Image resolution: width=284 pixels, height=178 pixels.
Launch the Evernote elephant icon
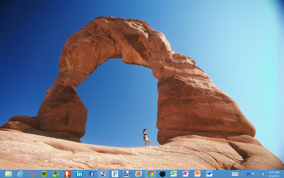pyautogui.click(x=56, y=174)
